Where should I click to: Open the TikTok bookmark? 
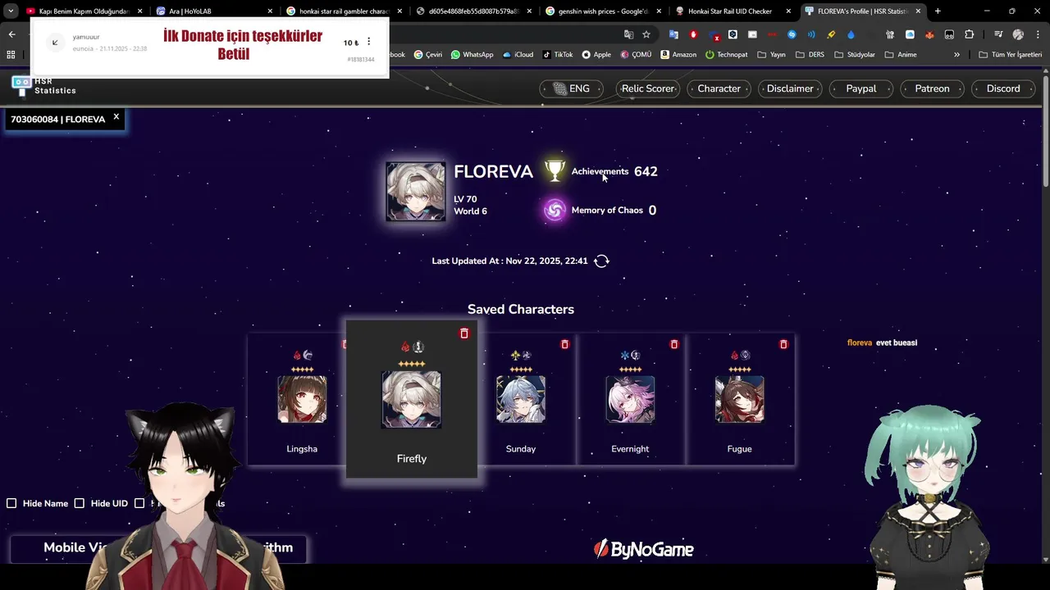click(557, 54)
